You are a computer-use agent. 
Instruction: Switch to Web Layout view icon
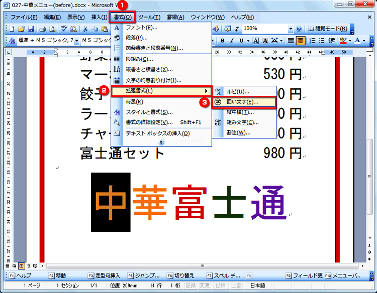[x=14, y=266]
